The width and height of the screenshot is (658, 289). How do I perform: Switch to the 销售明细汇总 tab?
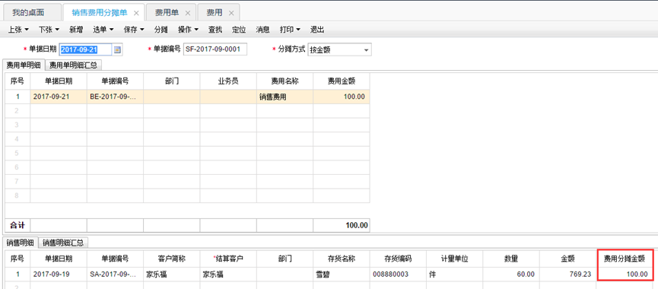(63, 242)
